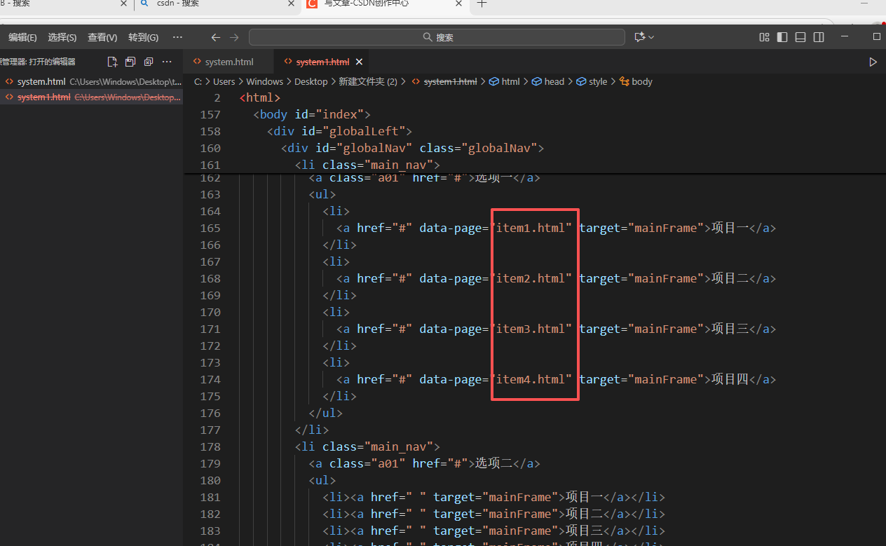Click the system1.html breadcrumb

click(450, 81)
